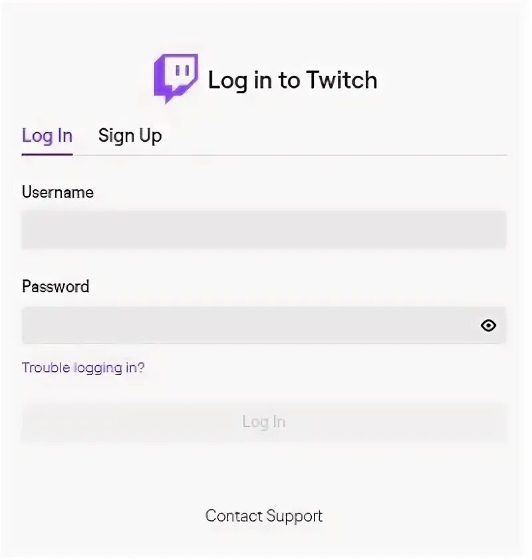Reveal typed password with the eye toggle

click(488, 325)
